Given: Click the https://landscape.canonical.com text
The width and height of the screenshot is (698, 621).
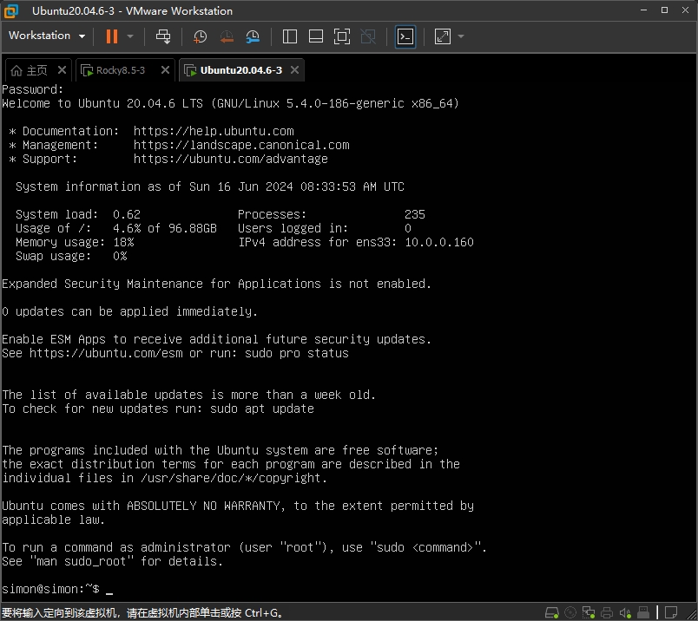Looking at the screenshot, I should pyautogui.click(x=241, y=145).
